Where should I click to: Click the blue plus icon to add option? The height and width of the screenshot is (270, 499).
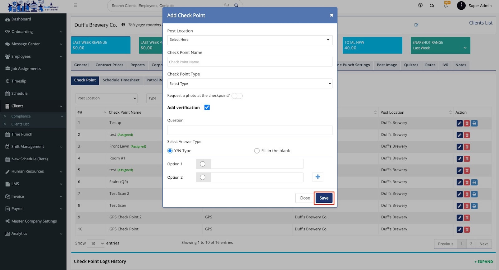317,177
